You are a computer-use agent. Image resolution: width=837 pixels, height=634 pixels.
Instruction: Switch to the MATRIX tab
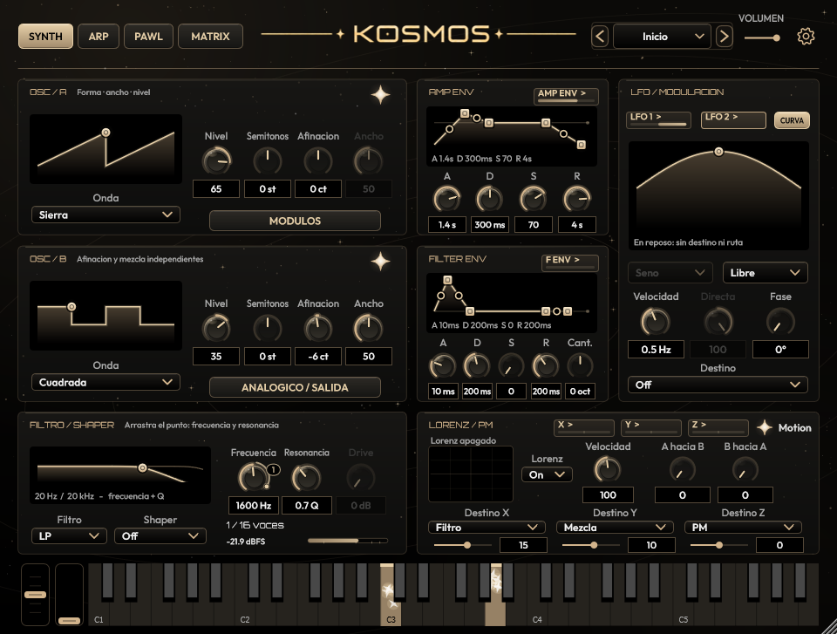click(x=210, y=37)
